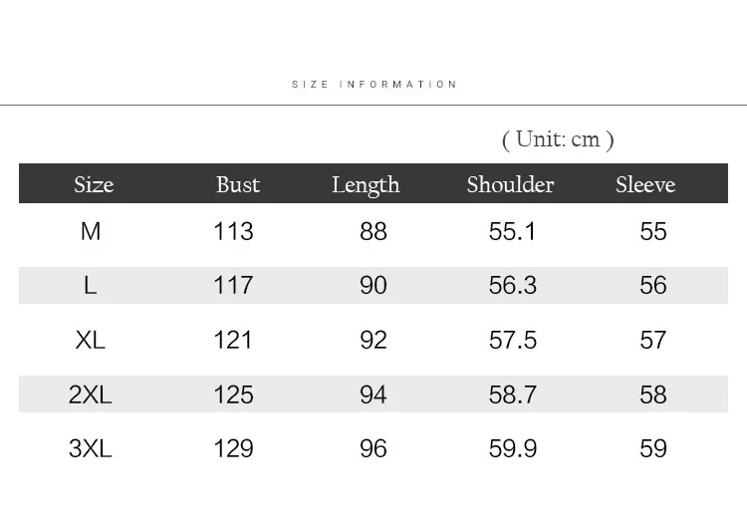
Task: Click the Size column header
Action: 94,184
